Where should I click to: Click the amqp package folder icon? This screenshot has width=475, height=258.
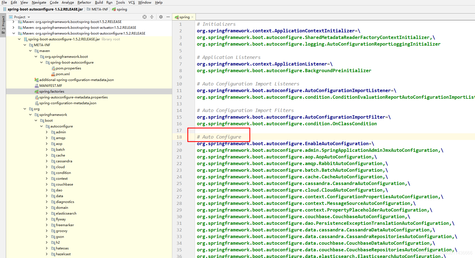53,138
